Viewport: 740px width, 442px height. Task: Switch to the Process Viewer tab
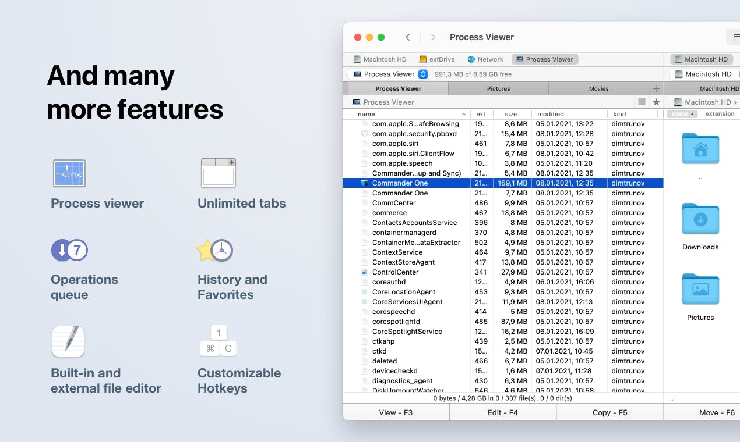[x=399, y=88]
